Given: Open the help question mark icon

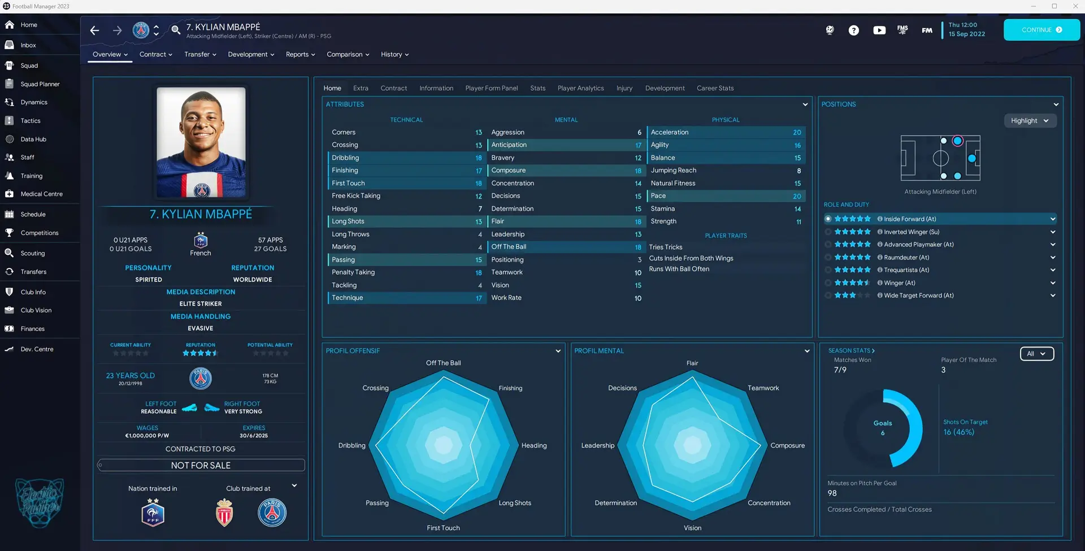Looking at the screenshot, I should pos(854,31).
